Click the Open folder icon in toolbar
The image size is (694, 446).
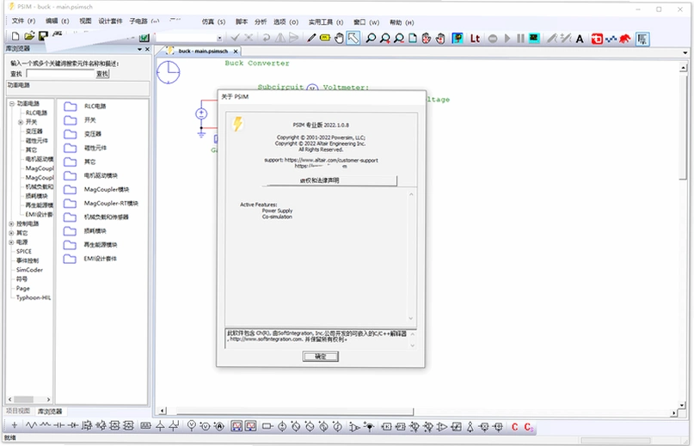point(29,36)
